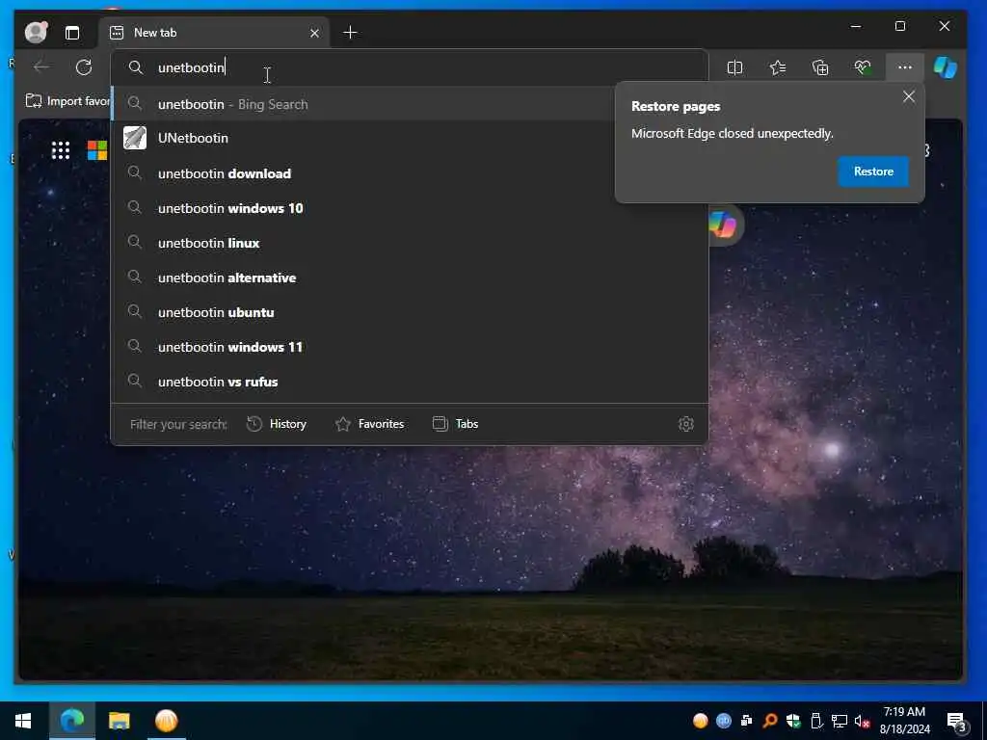Open the Collections icon
This screenshot has width=987, height=740.
tap(820, 67)
